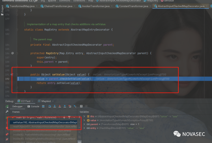Image resolution: width=212 pixels, height=143 pixels.
Task: Select frame setValue:192 in Frames list
Action: coord(44,122)
